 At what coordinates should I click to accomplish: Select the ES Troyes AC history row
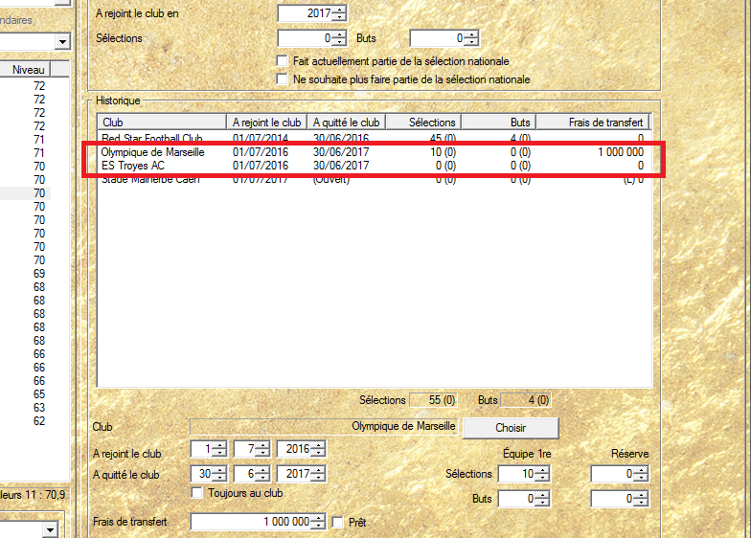[374, 166]
